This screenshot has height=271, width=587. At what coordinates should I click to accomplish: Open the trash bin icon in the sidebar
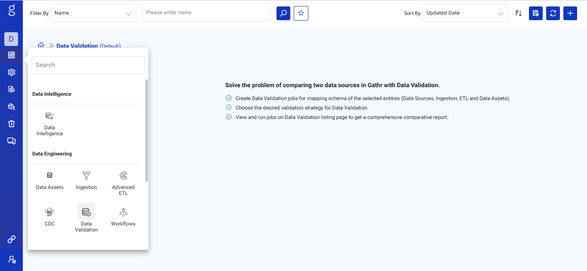12,124
